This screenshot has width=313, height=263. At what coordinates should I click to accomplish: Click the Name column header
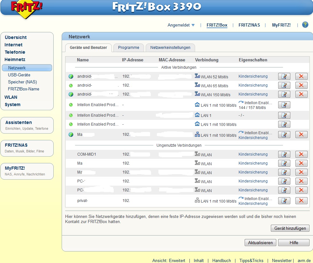83,60
